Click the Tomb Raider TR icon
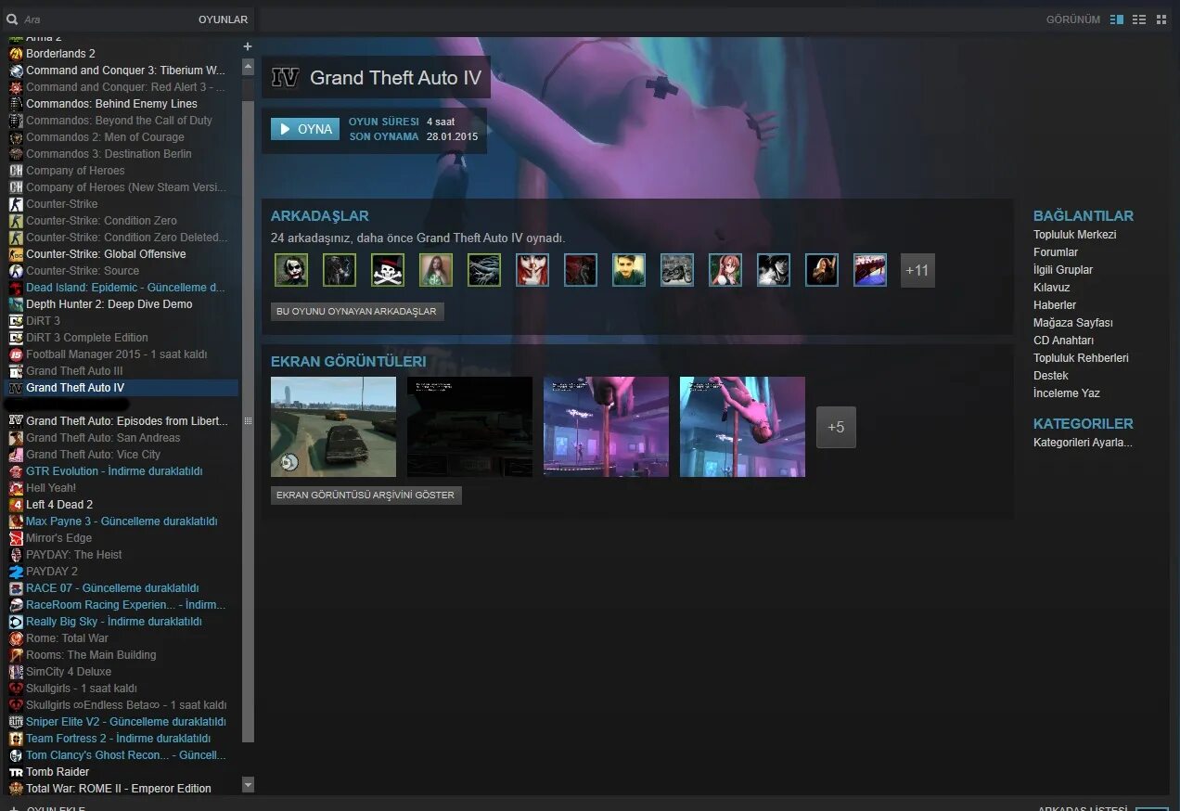This screenshot has height=811, width=1180. (16, 772)
